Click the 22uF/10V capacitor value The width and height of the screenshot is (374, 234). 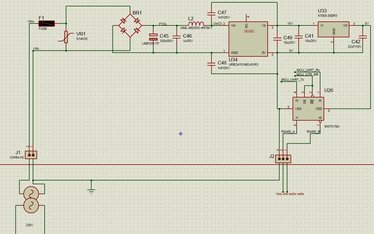pos(354,47)
